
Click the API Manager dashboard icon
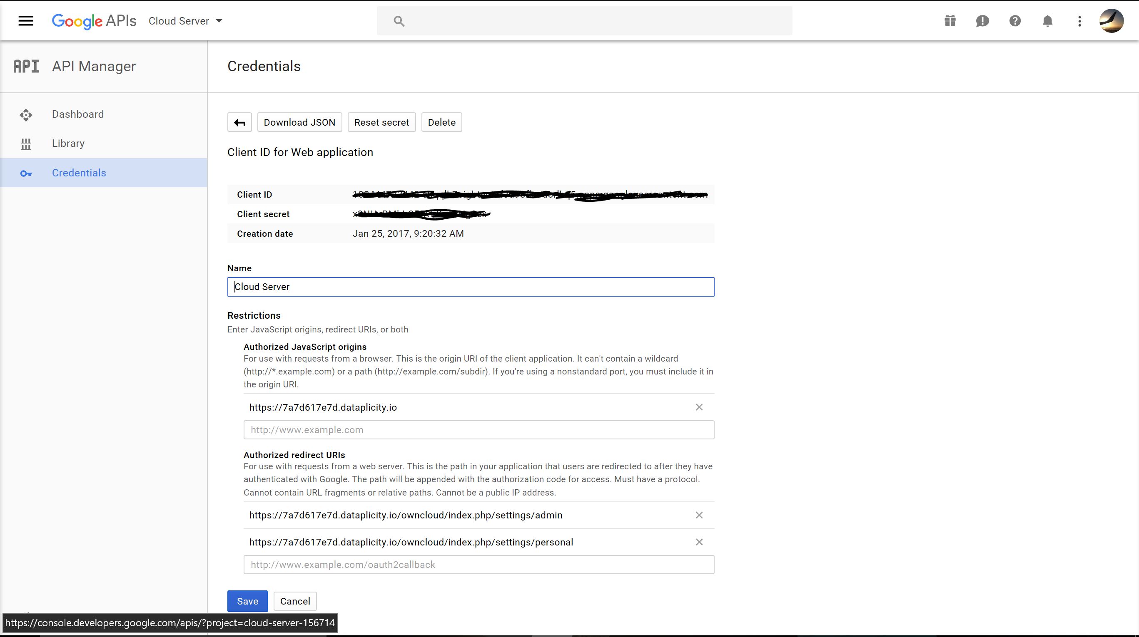coord(26,114)
